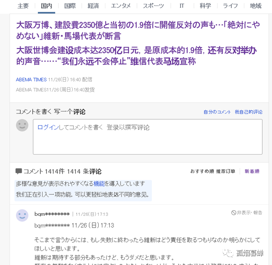Open the 地域 tab
Screen dimensions: 272x265
click(255, 6)
